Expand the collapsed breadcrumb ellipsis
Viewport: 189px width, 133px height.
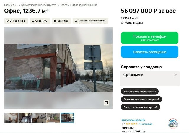(x=17, y=5)
